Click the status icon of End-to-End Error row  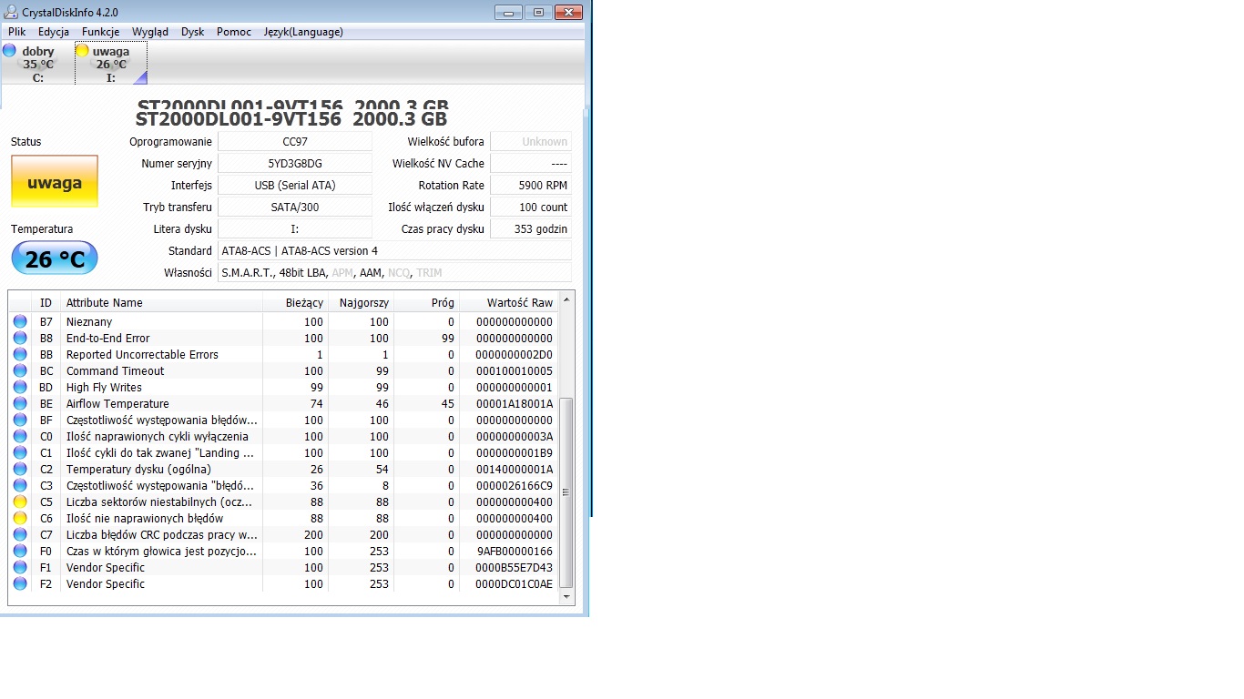click(x=20, y=338)
